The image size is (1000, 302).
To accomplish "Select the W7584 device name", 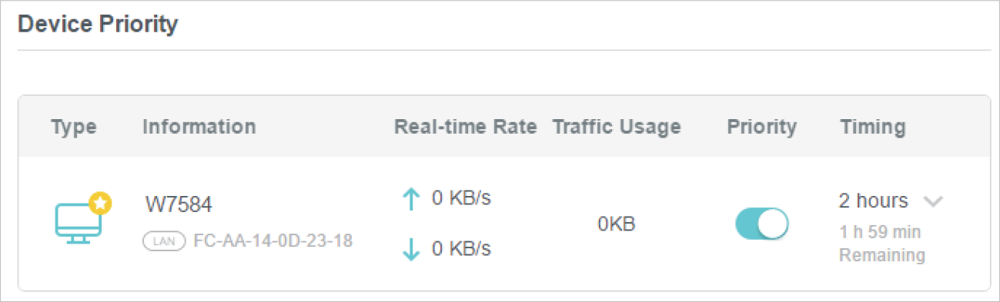I will (179, 205).
